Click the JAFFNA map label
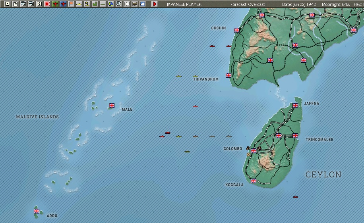Screen dimensions: 364x223 tap(312, 104)
